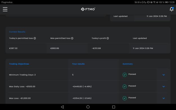The width and height of the screenshot is (176, 110).
Task: Tap the battery icon in status bar
Action: pyautogui.click(x=167, y=2)
